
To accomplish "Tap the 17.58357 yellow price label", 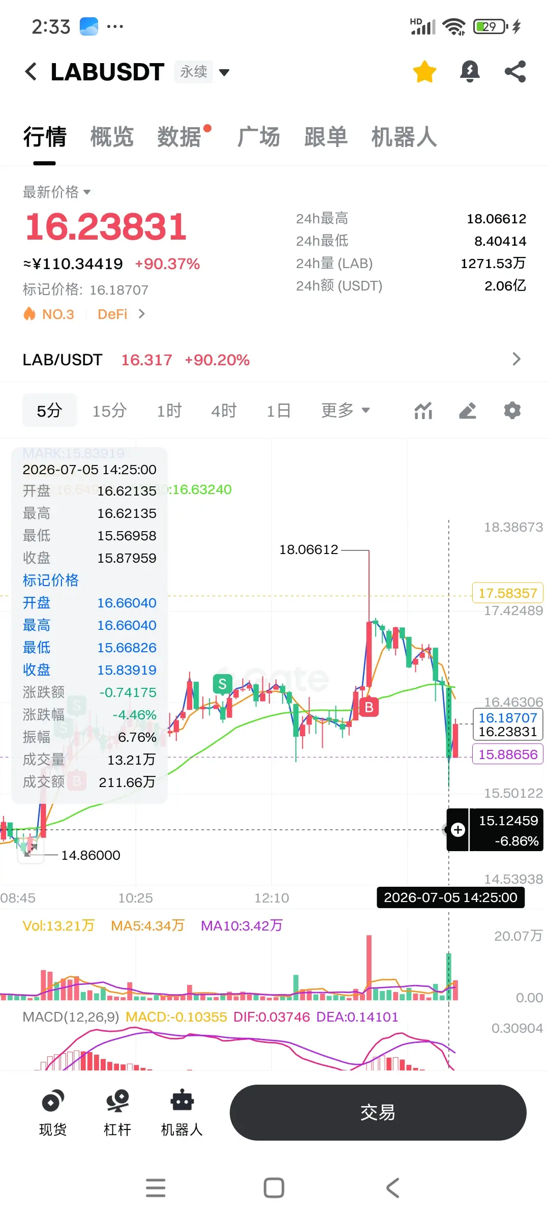I will [508, 593].
